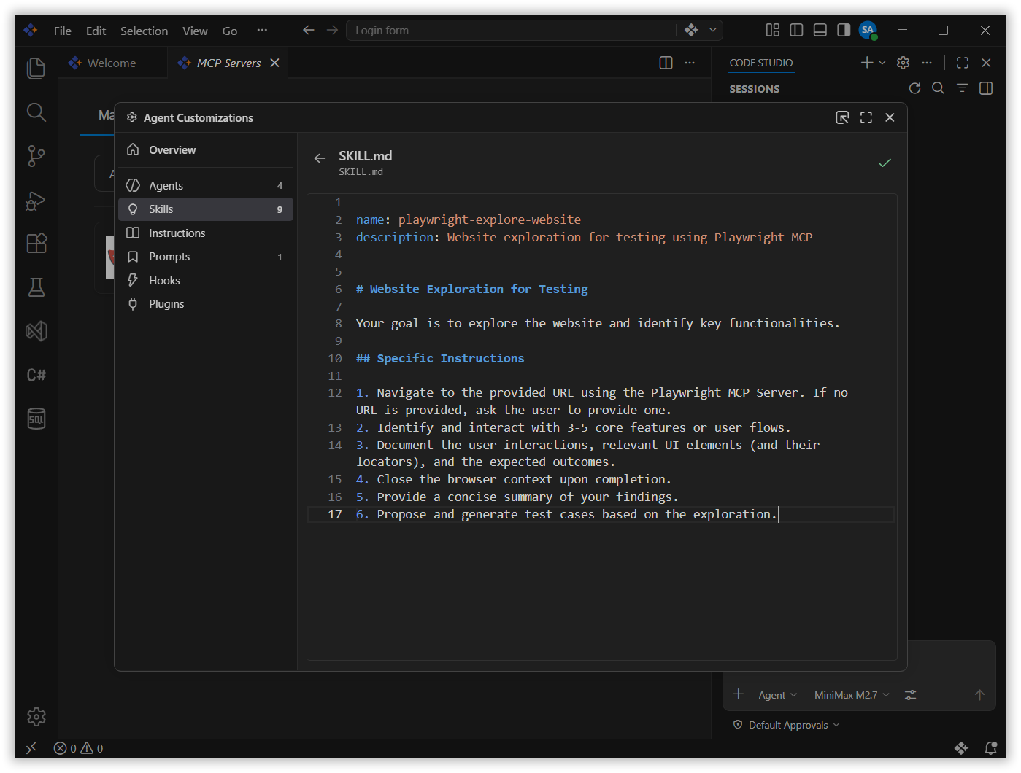Select the Agents section
This screenshot has width=1021, height=773.
pos(206,185)
